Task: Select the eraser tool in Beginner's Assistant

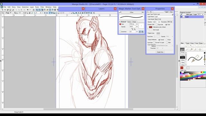Action: 191,50
